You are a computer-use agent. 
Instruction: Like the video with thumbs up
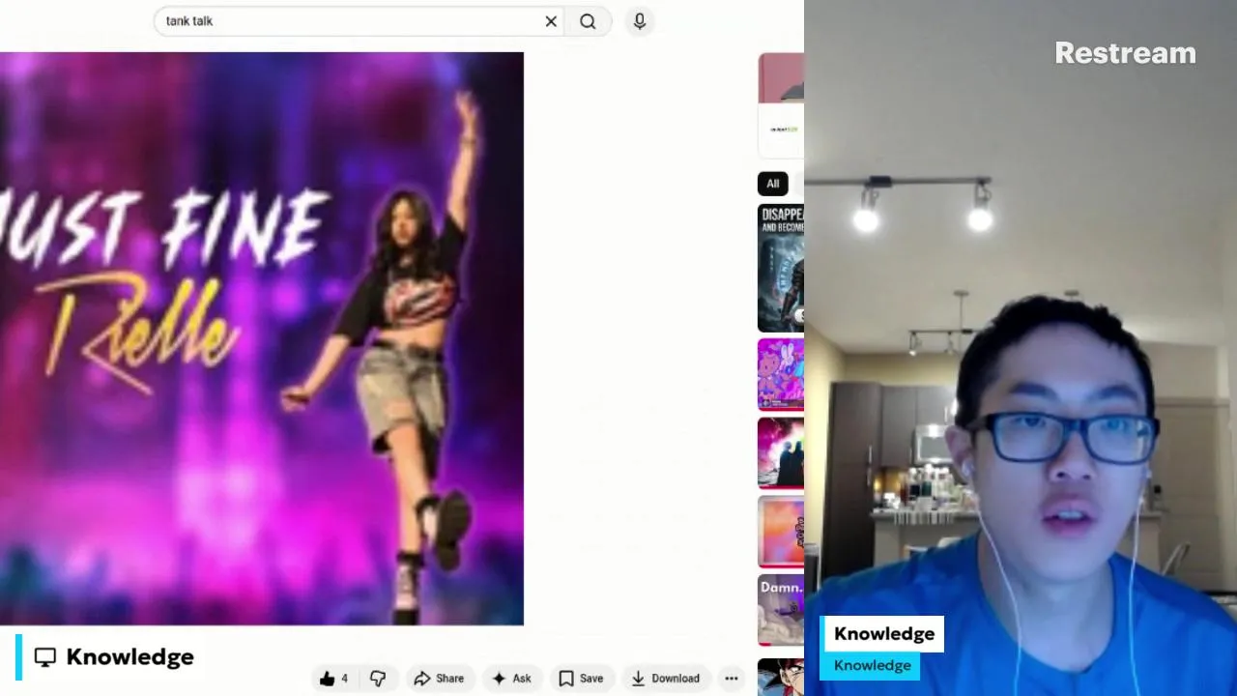click(x=333, y=679)
